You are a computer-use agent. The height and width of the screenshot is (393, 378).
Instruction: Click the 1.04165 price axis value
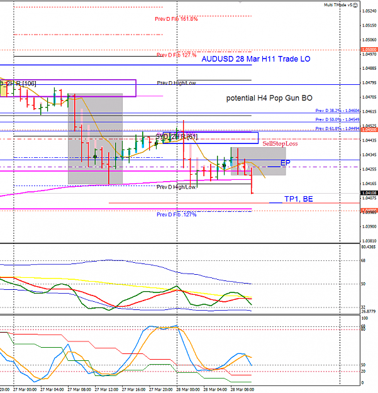(x=369, y=184)
